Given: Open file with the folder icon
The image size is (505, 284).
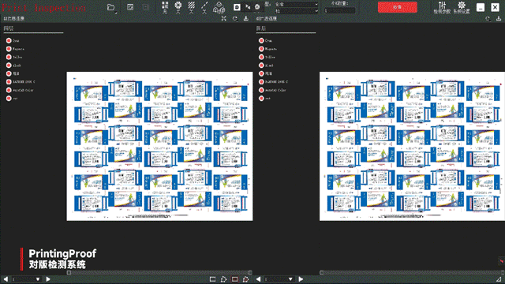Looking at the screenshot, I should tap(111, 7).
